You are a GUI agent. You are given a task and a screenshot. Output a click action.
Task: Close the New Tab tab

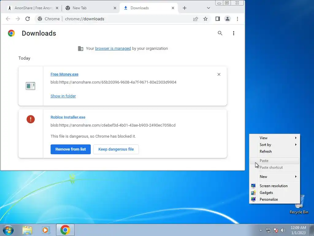(x=115, y=8)
